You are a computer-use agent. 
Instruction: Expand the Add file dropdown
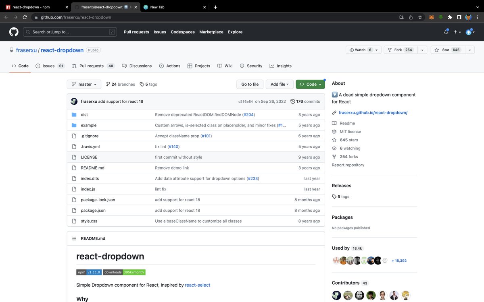tap(280, 84)
